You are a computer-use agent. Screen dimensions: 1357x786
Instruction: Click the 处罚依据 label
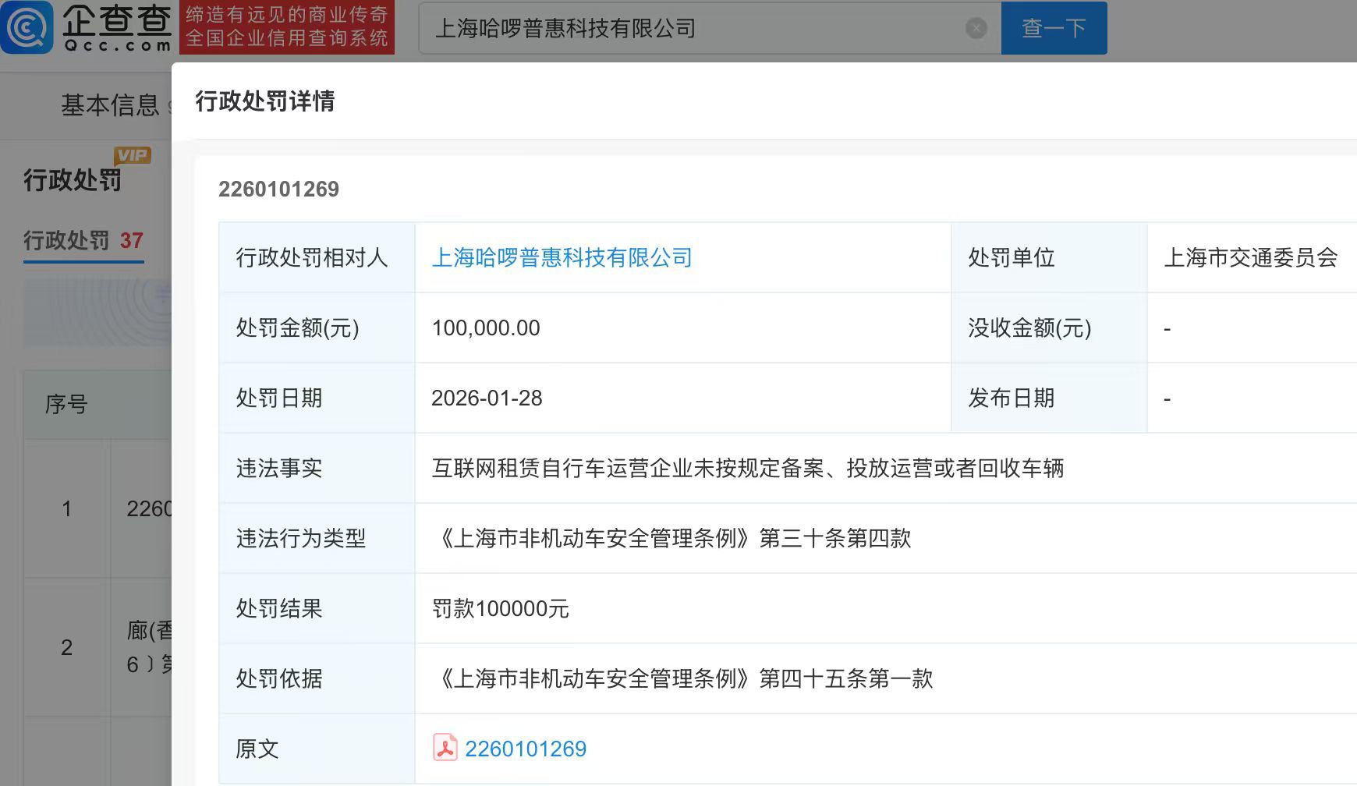coord(279,678)
